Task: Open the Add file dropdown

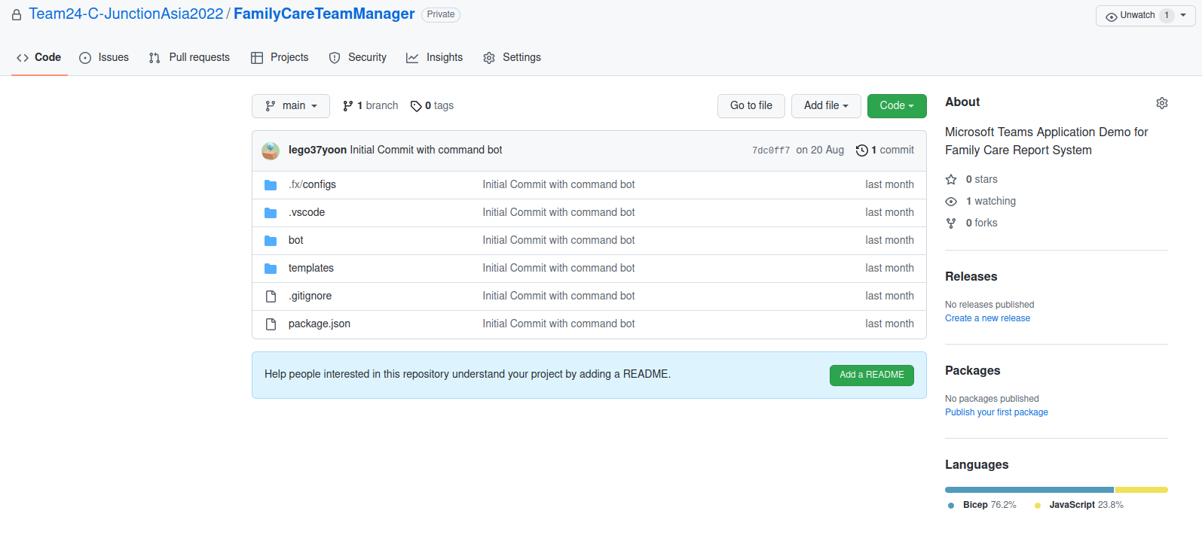Action: 826,106
